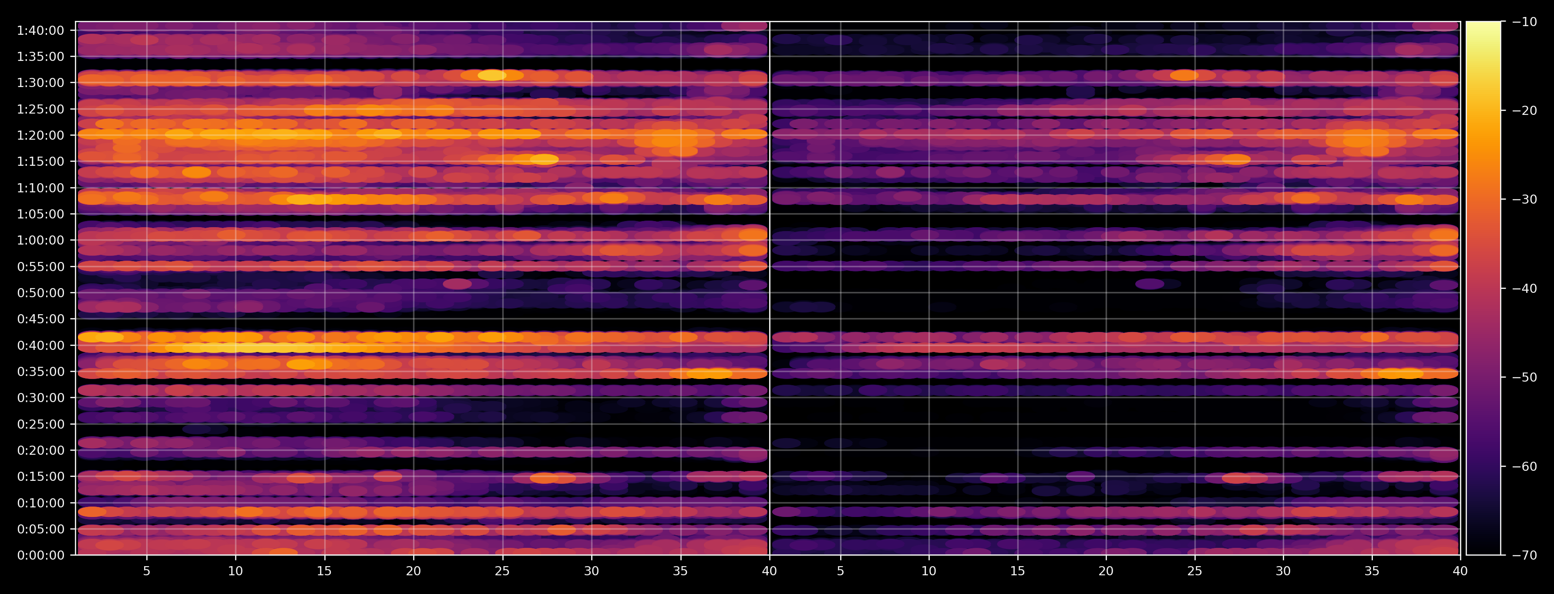Choose the 0:35:00 time label
Screen dimensions: 1554x594
(x=40, y=372)
